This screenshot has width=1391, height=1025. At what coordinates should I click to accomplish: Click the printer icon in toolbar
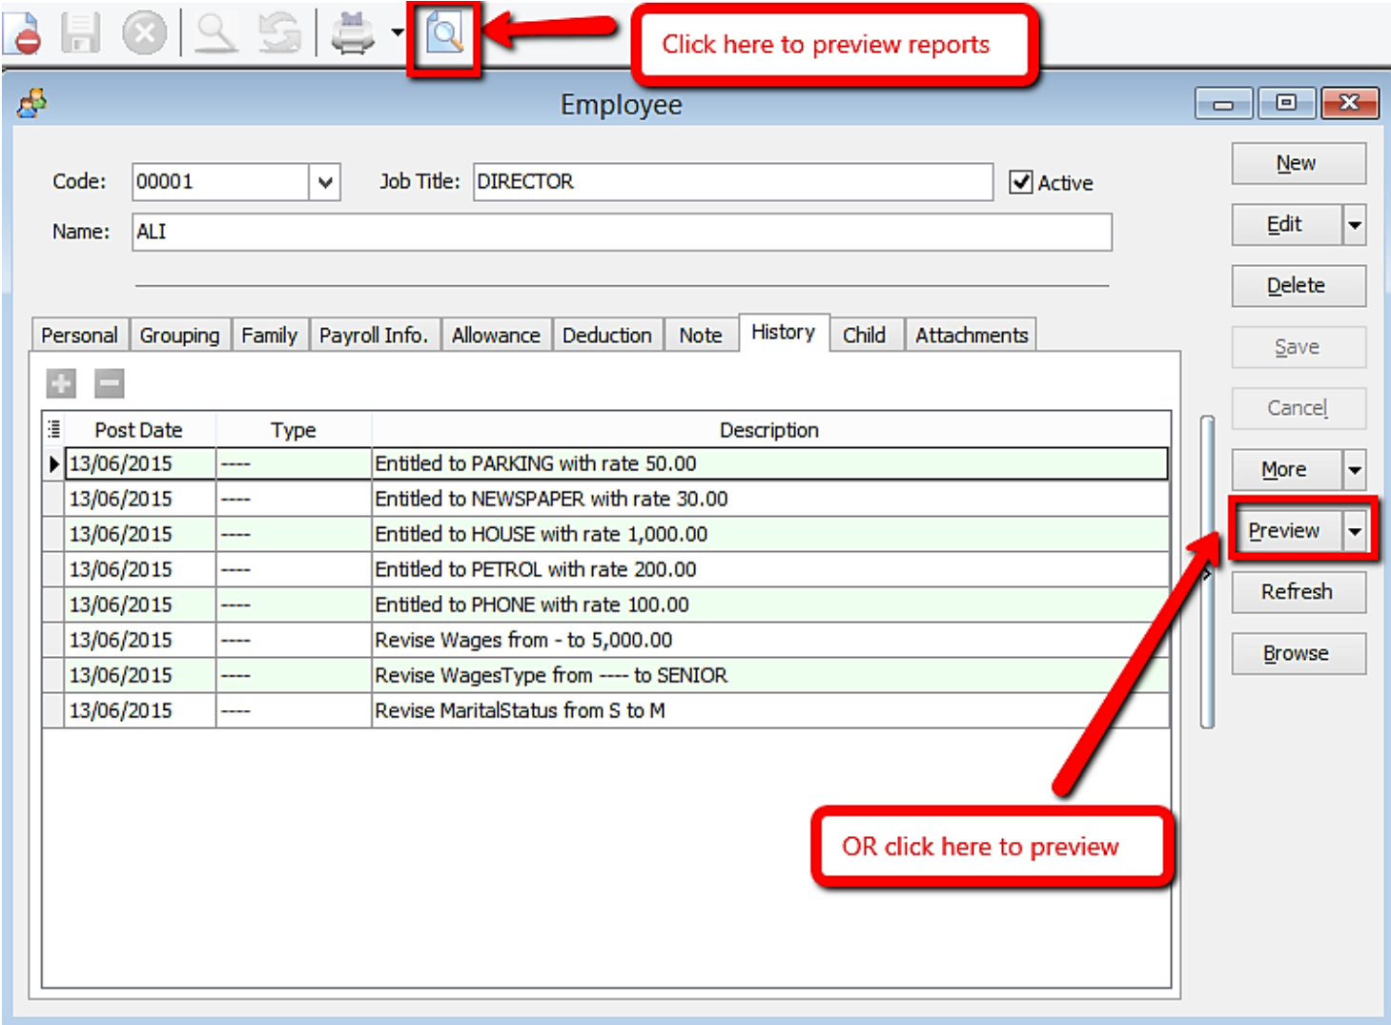click(352, 34)
